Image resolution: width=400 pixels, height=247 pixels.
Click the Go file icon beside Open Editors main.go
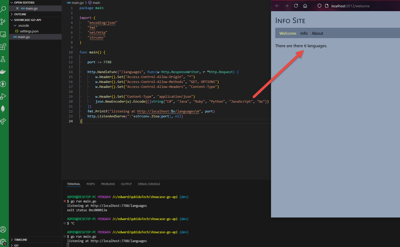point(23,8)
